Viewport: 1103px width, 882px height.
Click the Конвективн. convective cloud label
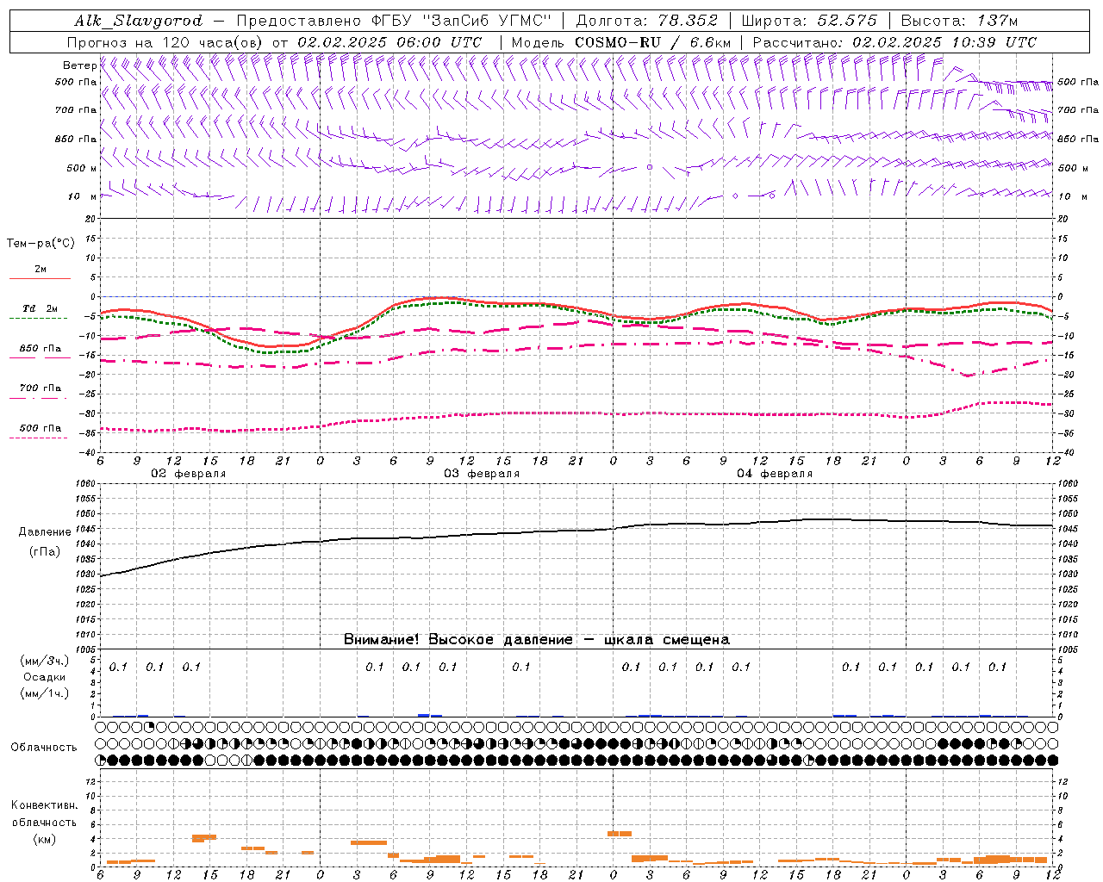pyautogui.click(x=44, y=805)
